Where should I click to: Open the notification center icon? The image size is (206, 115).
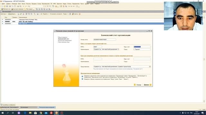point(202,113)
